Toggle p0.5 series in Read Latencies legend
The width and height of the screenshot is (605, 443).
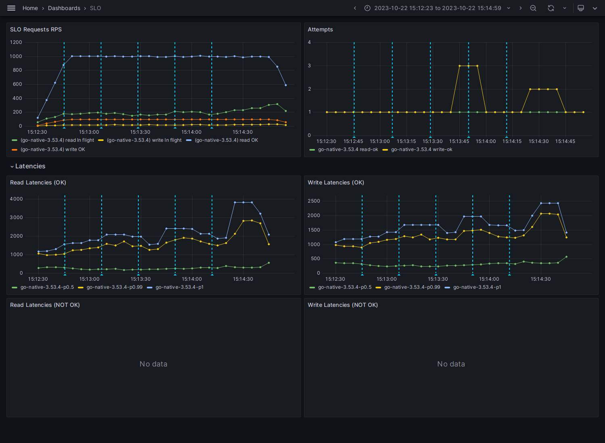click(47, 287)
